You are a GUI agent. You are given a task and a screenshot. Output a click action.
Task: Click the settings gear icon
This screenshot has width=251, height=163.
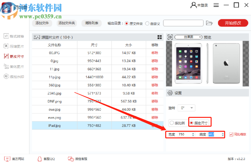[x=170, y=93]
